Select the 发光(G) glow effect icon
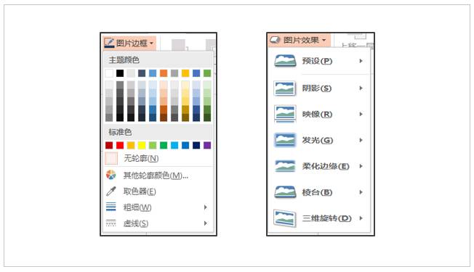The image size is (474, 272). [285, 140]
